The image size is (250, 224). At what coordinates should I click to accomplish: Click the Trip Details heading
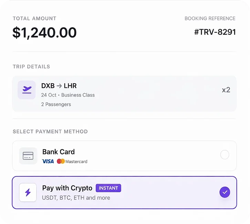pyautogui.click(x=31, y=66)
